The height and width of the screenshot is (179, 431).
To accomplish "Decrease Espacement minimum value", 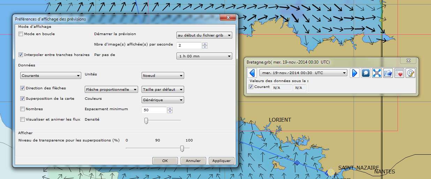I will (170, 112).
